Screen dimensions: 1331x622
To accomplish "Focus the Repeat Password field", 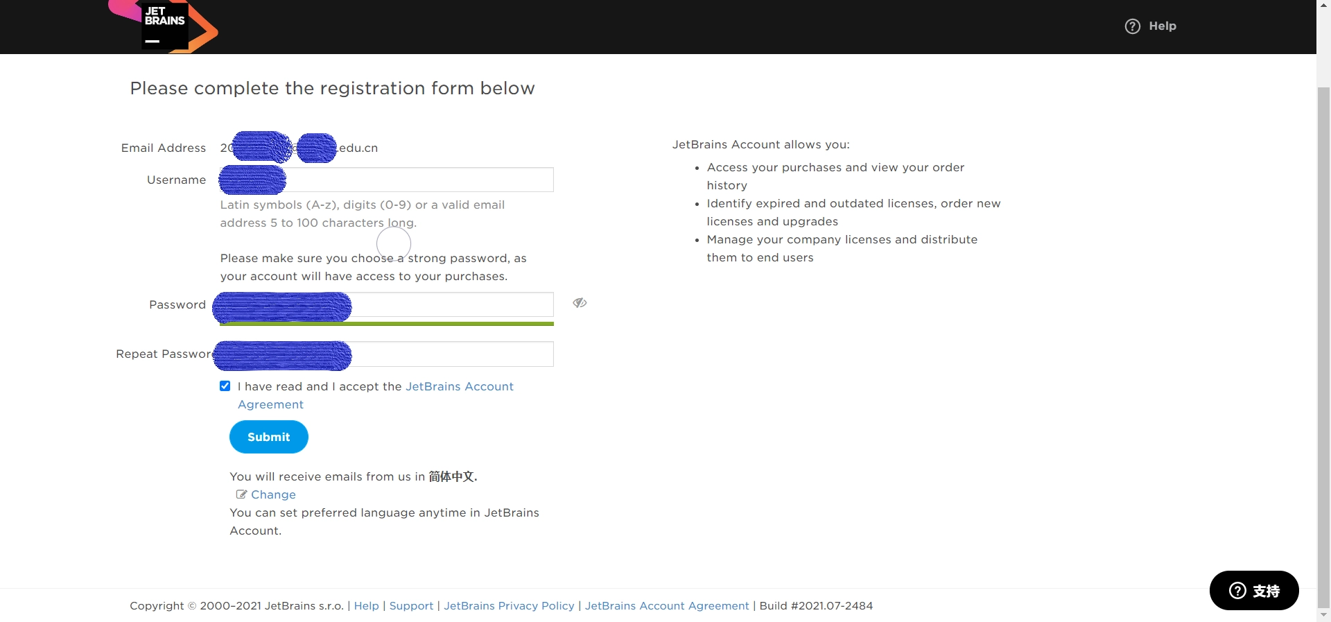I will point(451,354).
